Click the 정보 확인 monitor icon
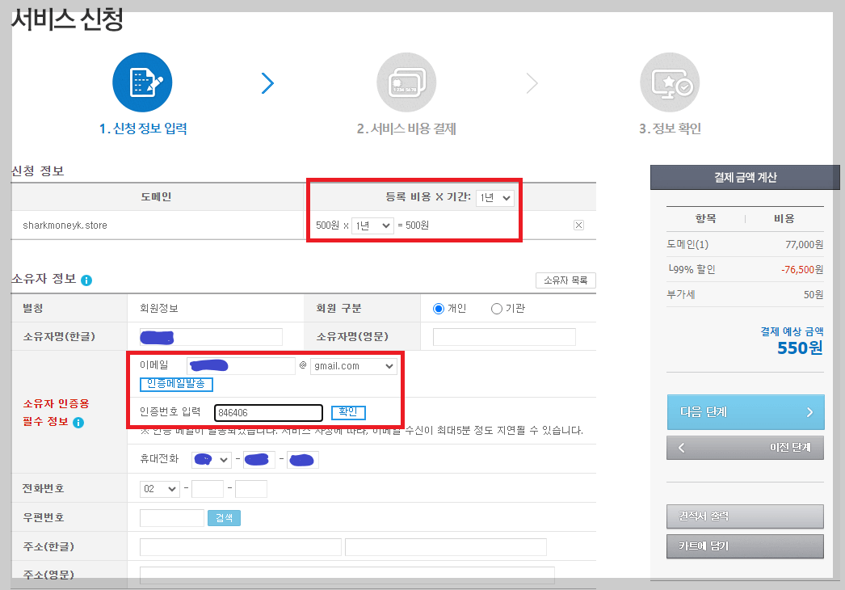This screenshot has width=845, height=590. pos(670,82)
